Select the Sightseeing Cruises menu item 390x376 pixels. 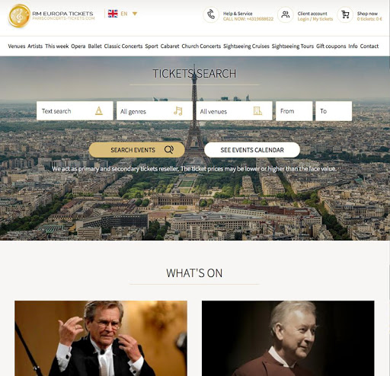pos(246,46)
